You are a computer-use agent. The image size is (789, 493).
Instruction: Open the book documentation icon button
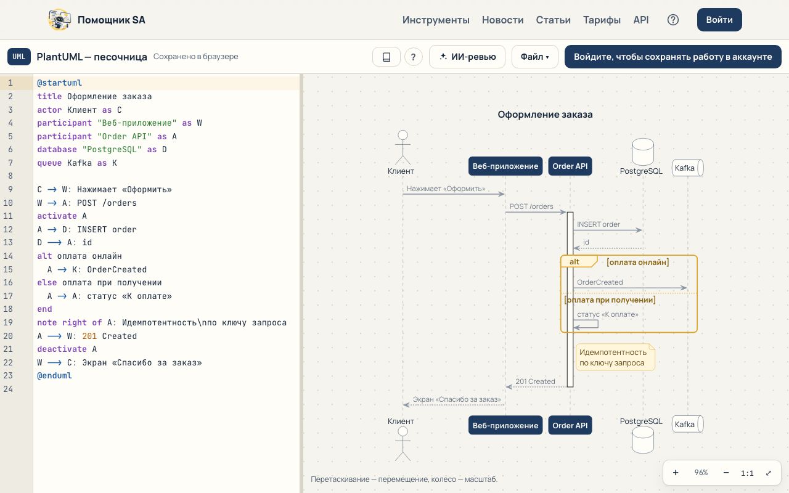coord(386,57)
